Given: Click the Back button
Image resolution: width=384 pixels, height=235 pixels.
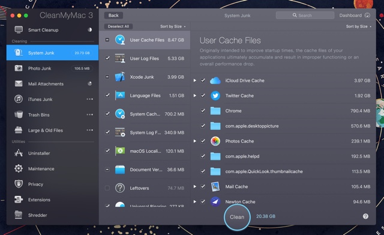Looking at the screenshot, I should (113, 15).
